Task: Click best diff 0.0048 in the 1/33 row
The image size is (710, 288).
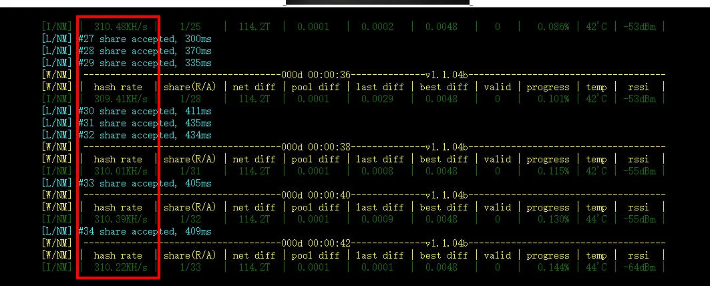Action: coord(441,268)
